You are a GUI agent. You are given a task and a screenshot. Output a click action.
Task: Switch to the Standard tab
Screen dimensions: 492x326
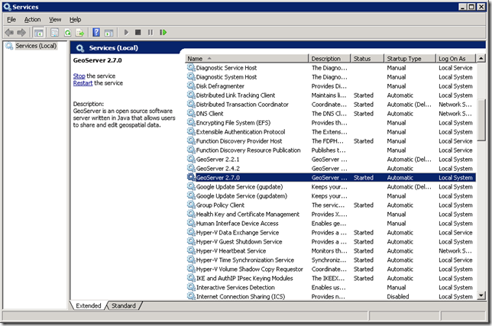(124, 305)
